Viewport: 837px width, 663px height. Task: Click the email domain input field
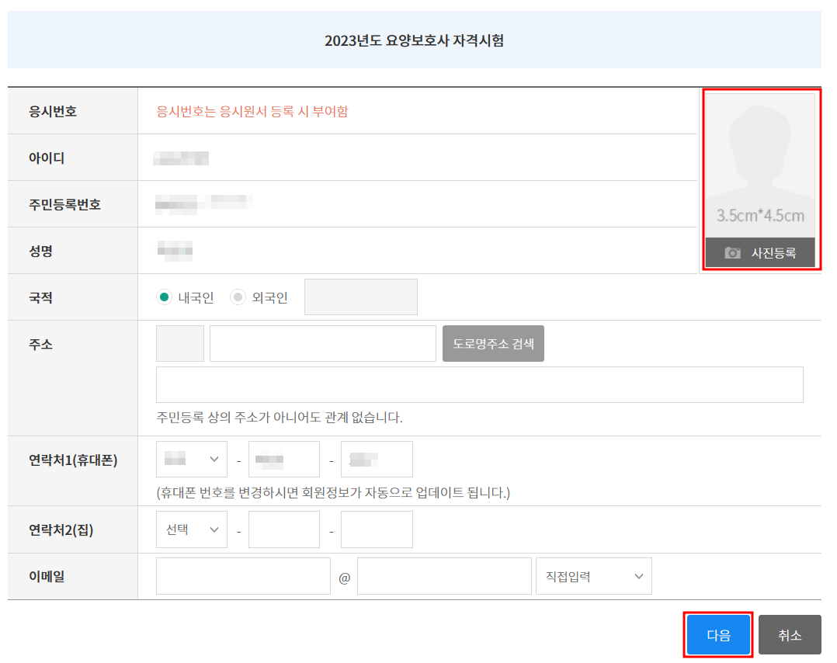[x=443, y=576]
